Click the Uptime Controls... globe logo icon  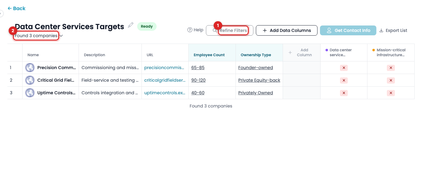pos(30,93)
